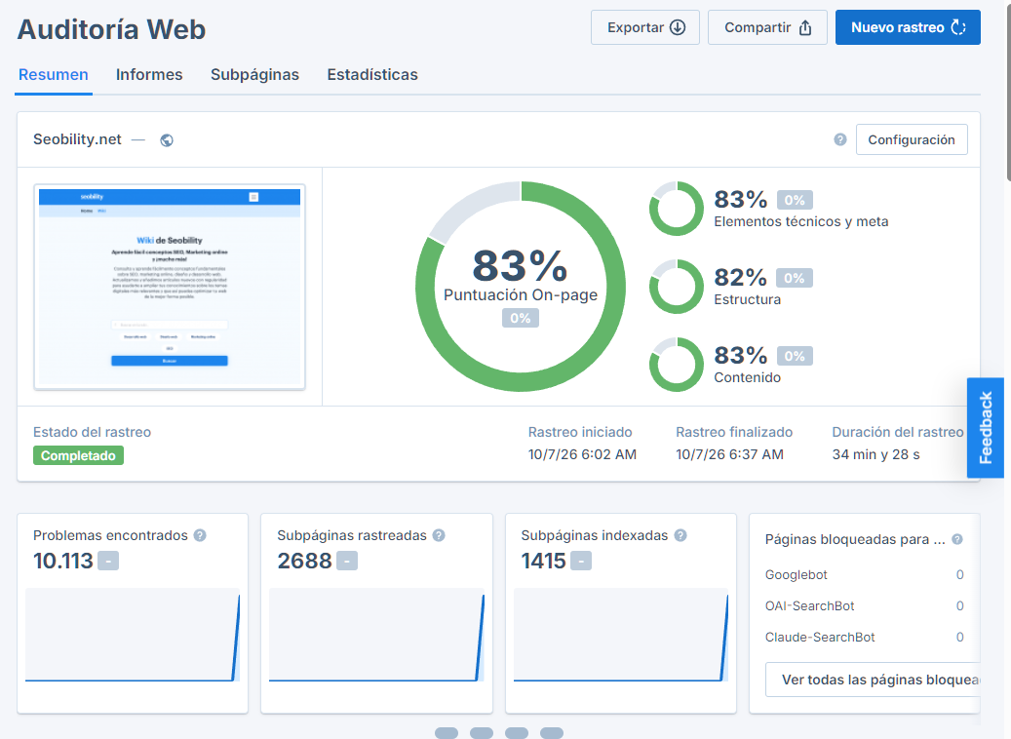Switch to the Informes tab

click(149, 75)
